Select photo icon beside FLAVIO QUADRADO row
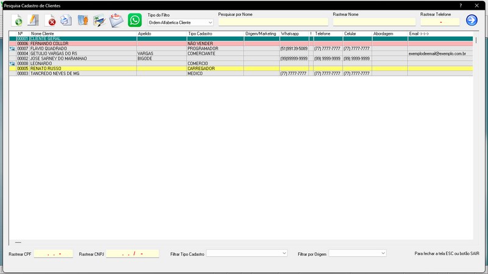This screenshot has height=274, width=488. 12,49
